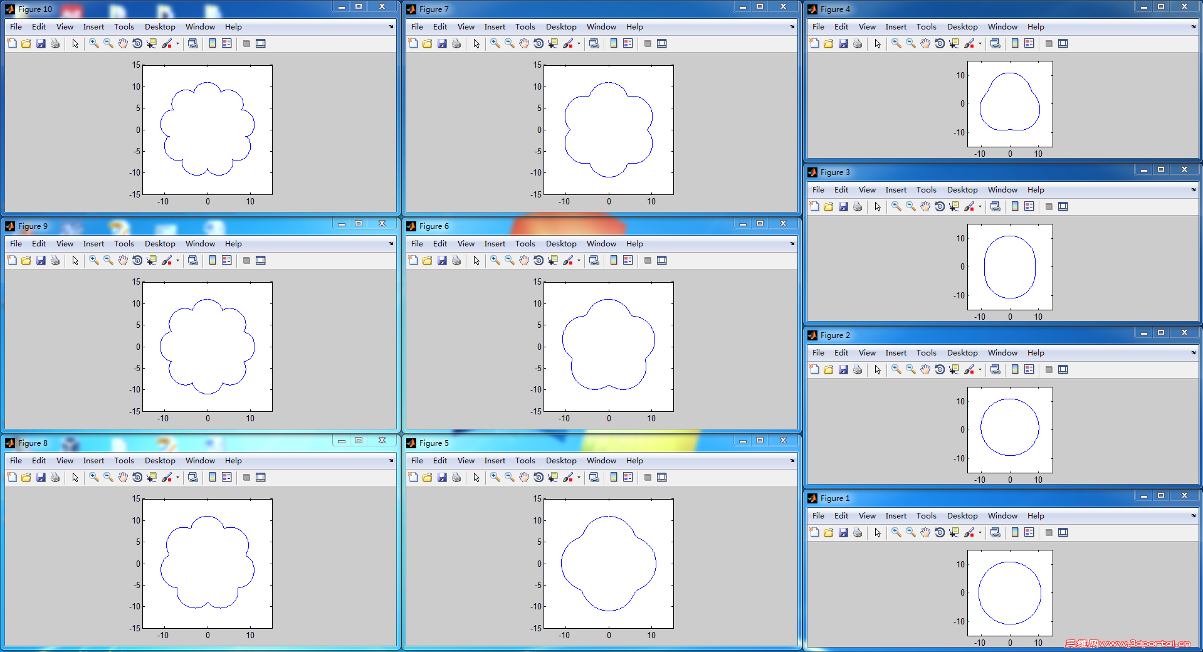Open File menu in Figure 10
This screenshot has height=652, width=1203.
pos(16,26)
